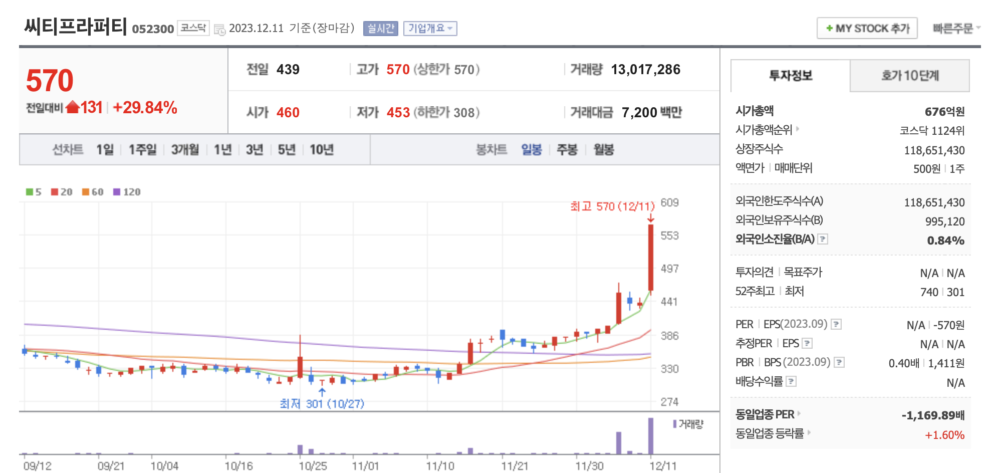The image size is (990, 473).
Task: Switch to the 호가10단계 tab
Action: click(x=910, y=76)
